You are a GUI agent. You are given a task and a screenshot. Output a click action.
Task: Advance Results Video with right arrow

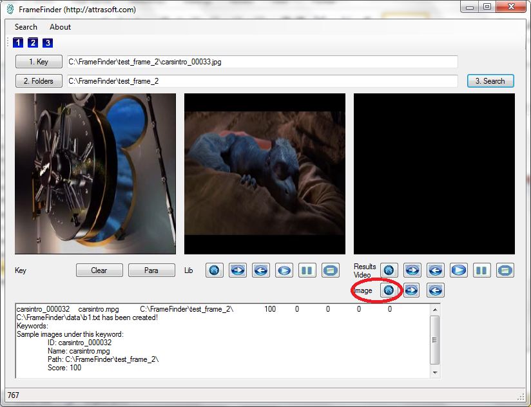coord(412,270)
